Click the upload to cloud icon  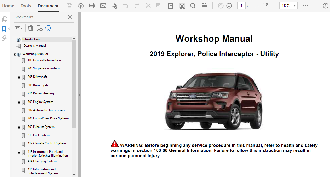coord(81,6)
